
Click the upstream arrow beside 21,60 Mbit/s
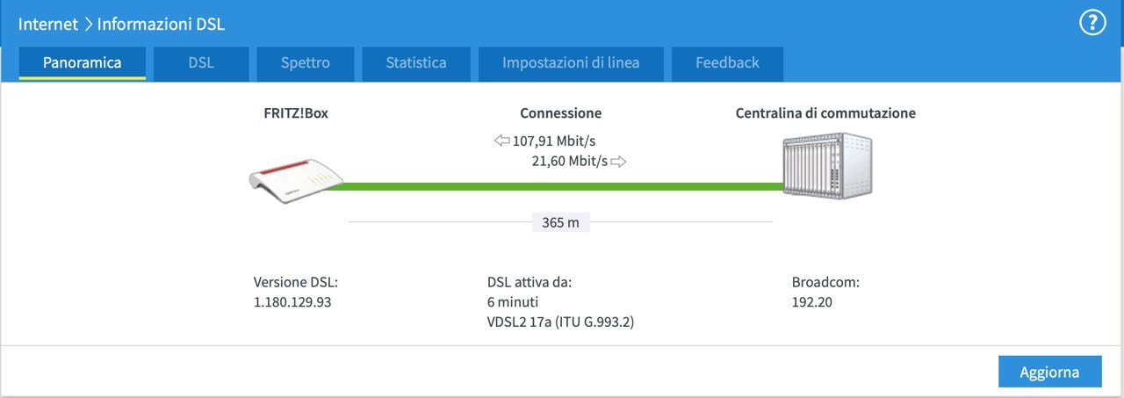coord(618,161)
